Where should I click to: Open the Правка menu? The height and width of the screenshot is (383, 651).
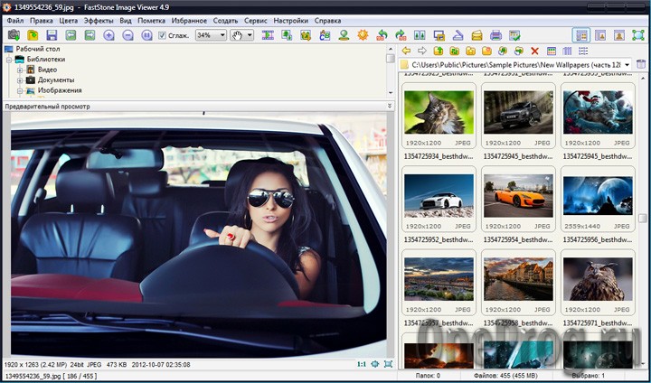tap(41, 21)
